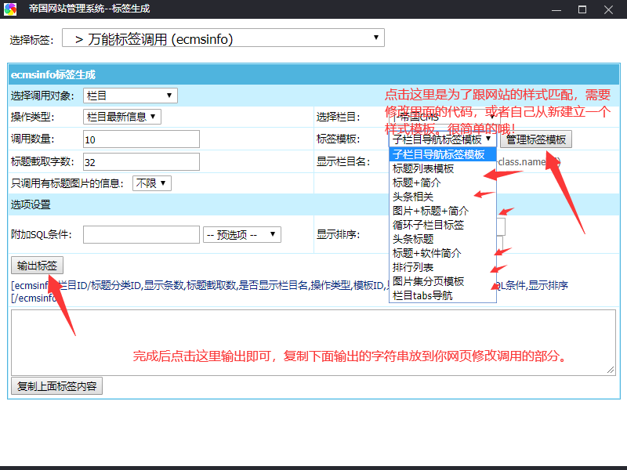This screenshot has height=470, width=627.
Task: Click the 复制上面标签内容 button
Action: pyautogui.click(x=56, y=386)
